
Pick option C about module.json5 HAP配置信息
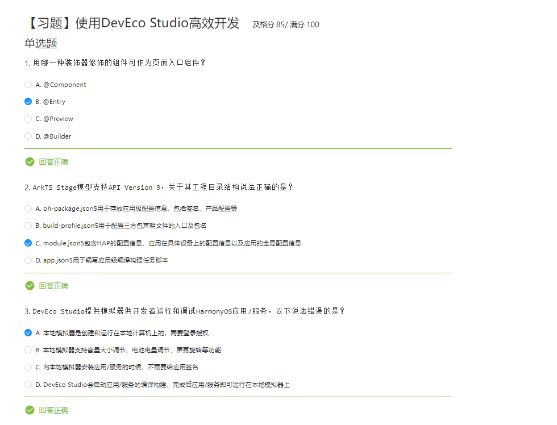tap(28, 243)
